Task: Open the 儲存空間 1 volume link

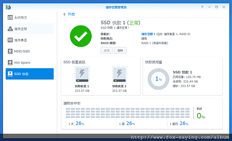Action: 148,34
